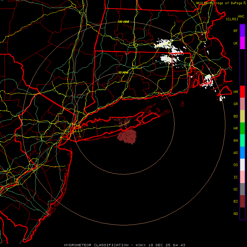Click the DS legend label
The height and width of the screenshot is (247, 247).
(x=235, y=165)
